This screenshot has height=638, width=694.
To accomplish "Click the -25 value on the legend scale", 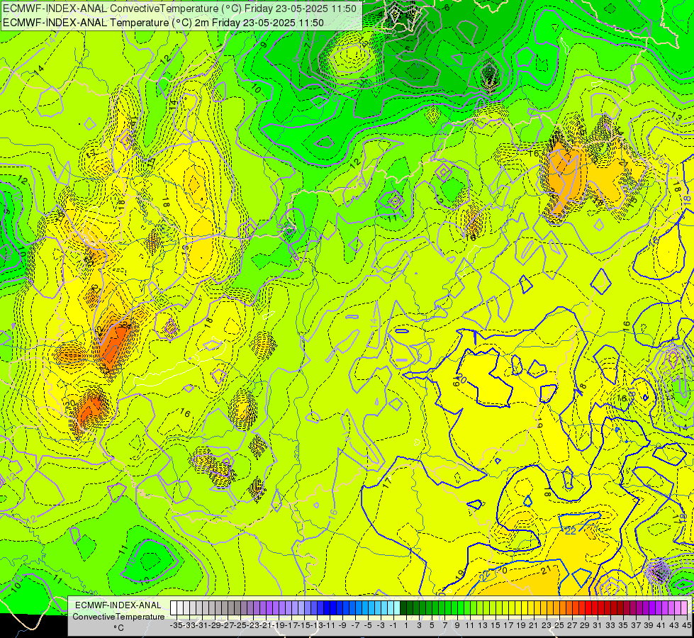I will [x=240, y=625].
